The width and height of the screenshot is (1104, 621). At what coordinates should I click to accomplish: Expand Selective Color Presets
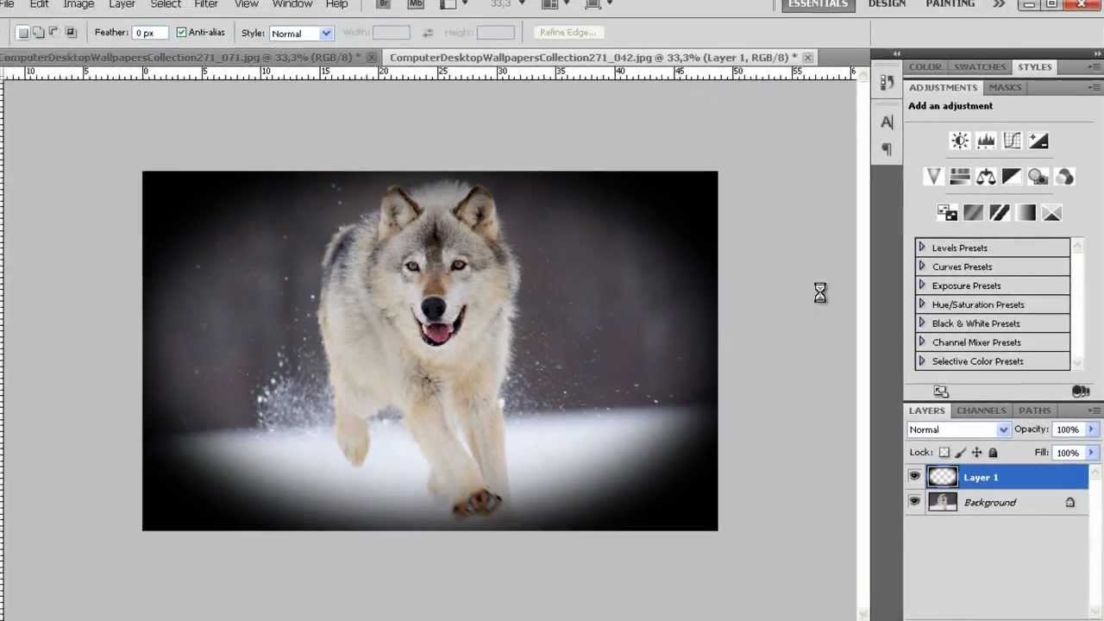(921, 361)
